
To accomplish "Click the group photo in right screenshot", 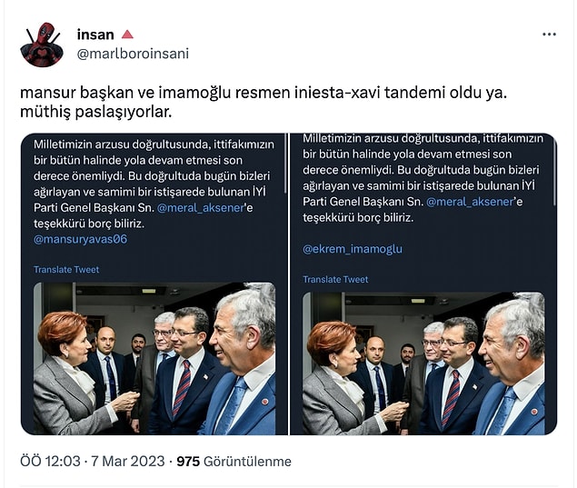I will pyautogui.click(x=423, y=364).
